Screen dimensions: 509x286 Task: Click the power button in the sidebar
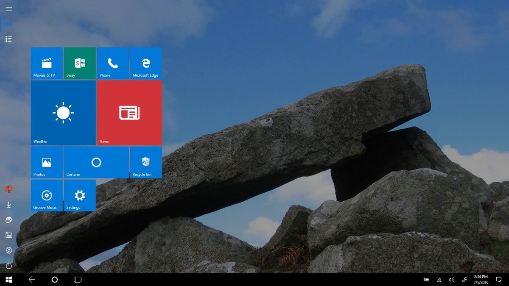pos(8,266)
